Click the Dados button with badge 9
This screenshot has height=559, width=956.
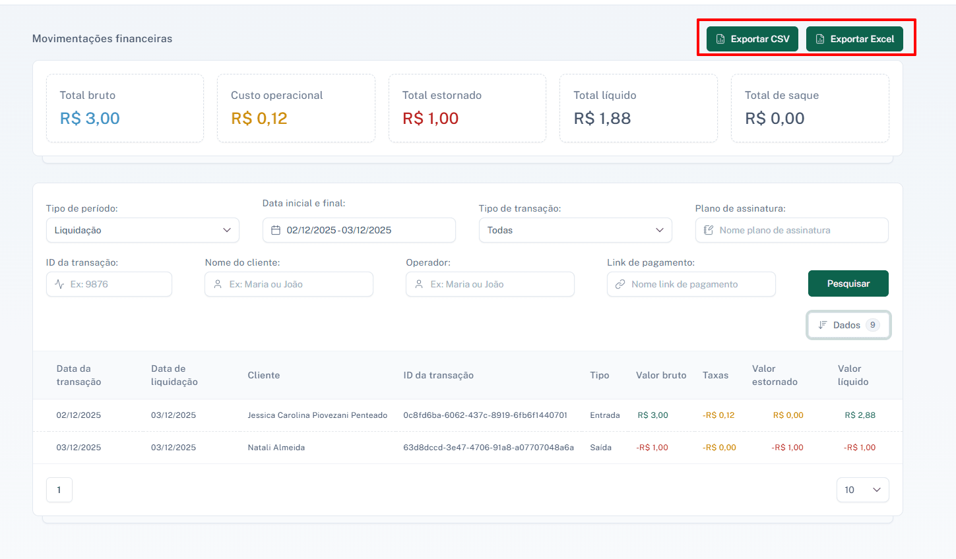coord(848,324)
